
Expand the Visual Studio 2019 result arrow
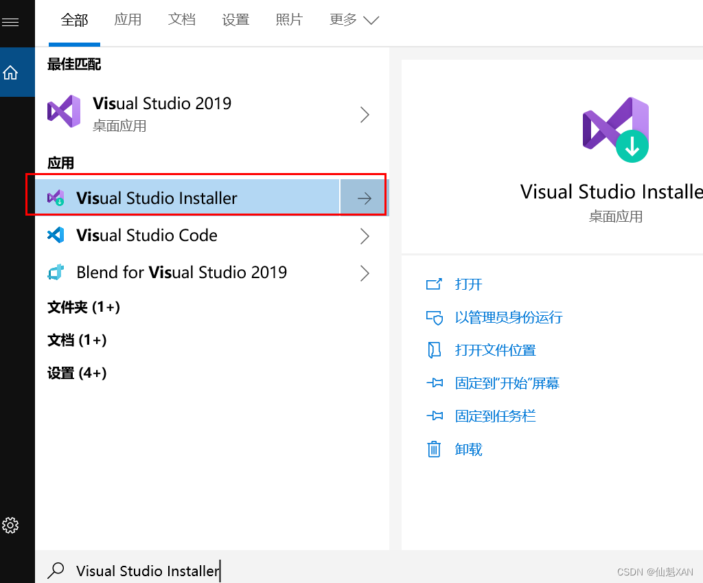click(x=365, y=115)
